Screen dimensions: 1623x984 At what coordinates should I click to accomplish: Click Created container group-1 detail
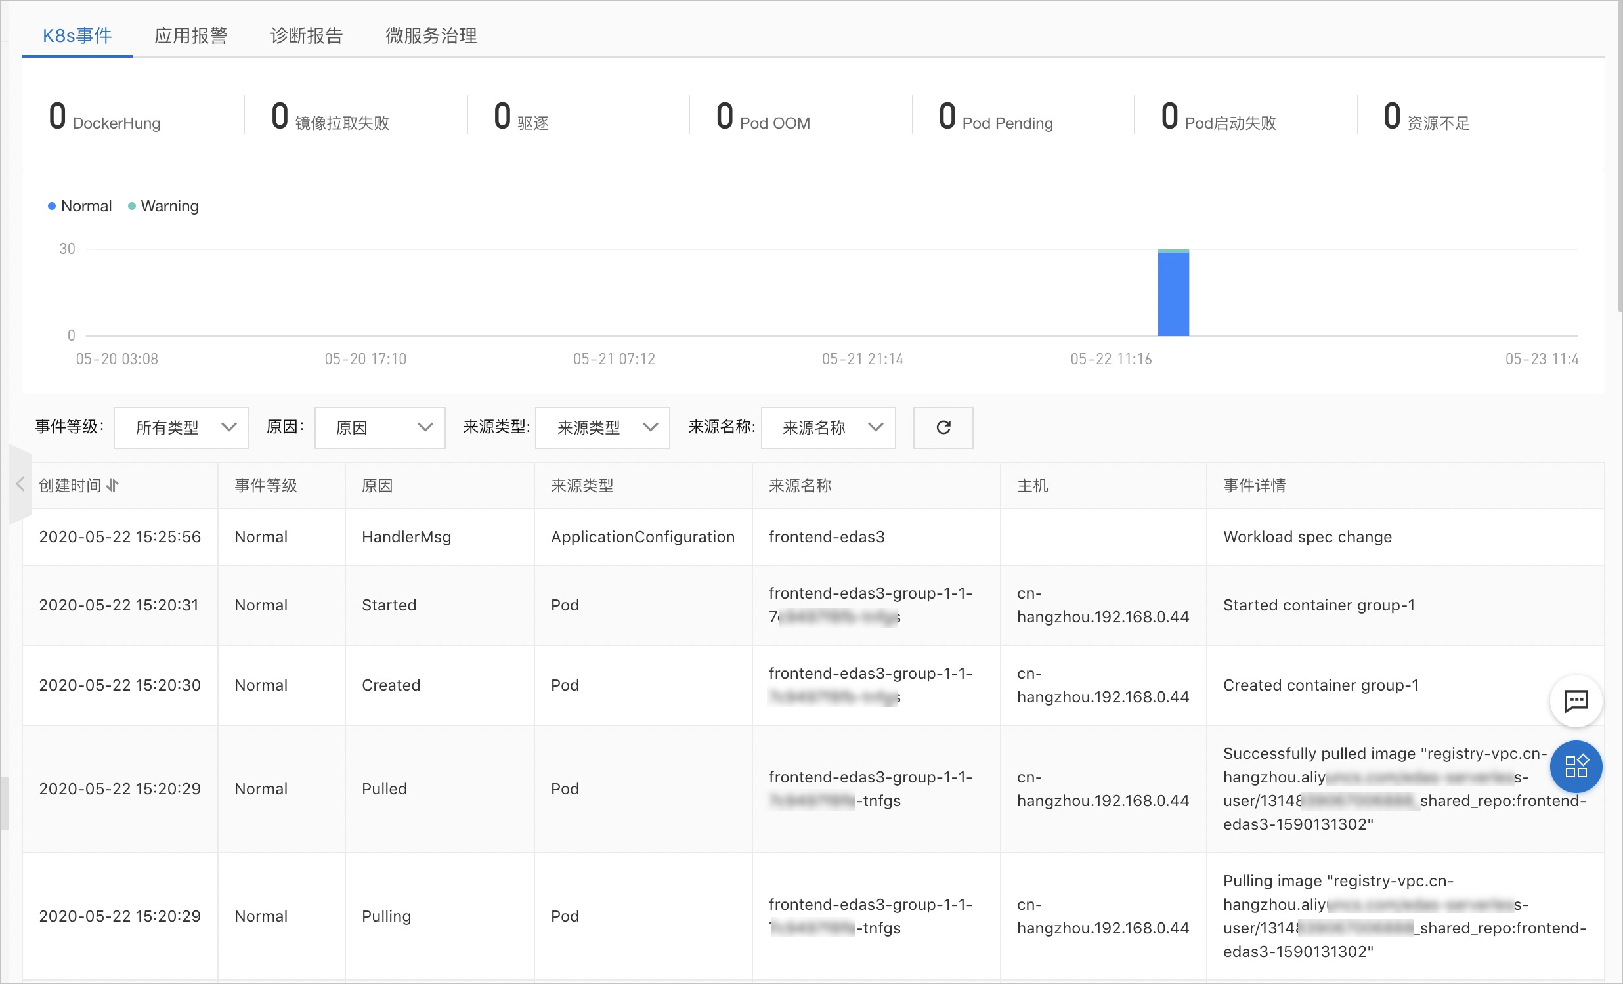pyautogui.click(x=1321, y=685)
